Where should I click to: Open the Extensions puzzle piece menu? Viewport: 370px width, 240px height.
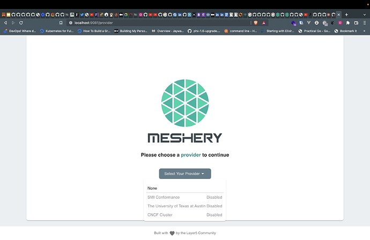pos(348,22)
